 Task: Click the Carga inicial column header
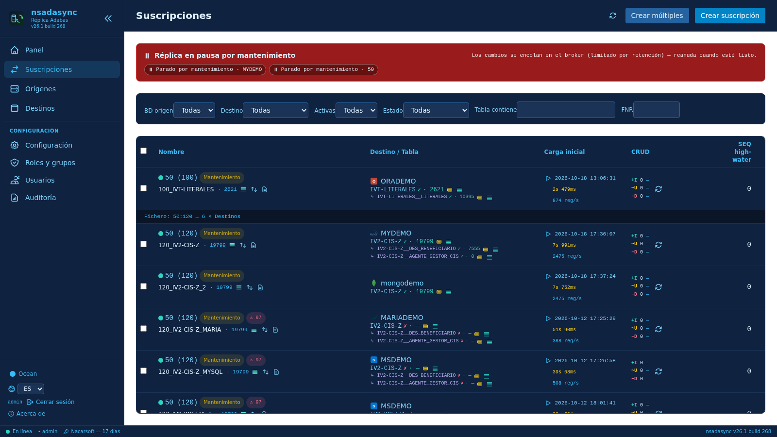click(564, 152)
